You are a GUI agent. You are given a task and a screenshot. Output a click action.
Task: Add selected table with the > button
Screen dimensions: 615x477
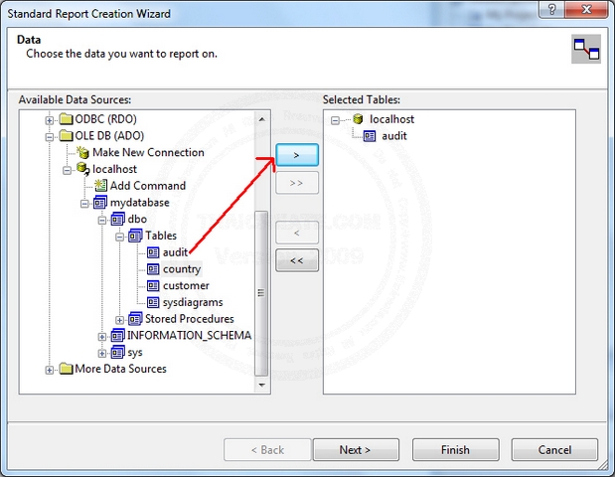pyautogui.click(x=297, y=155)
